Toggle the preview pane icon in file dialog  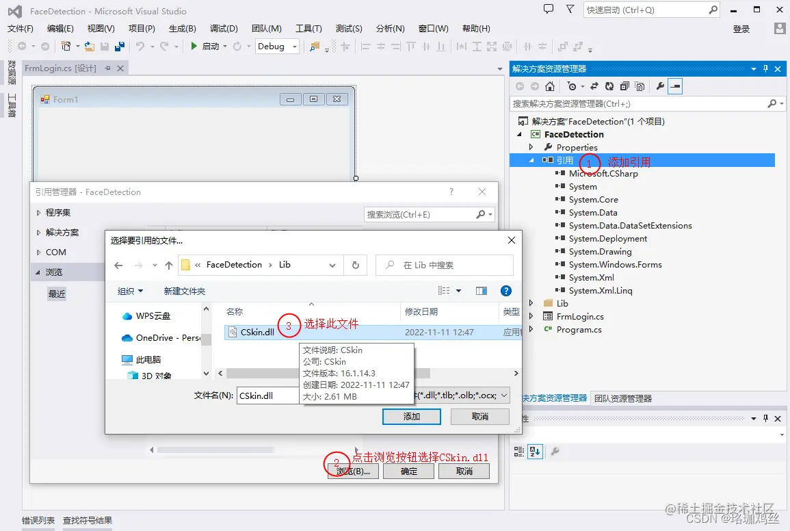tap(482, 291)
